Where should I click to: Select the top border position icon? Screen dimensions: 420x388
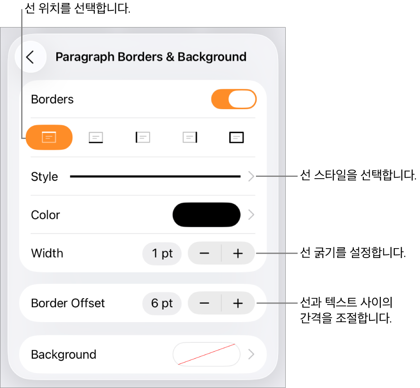(49, 137)
